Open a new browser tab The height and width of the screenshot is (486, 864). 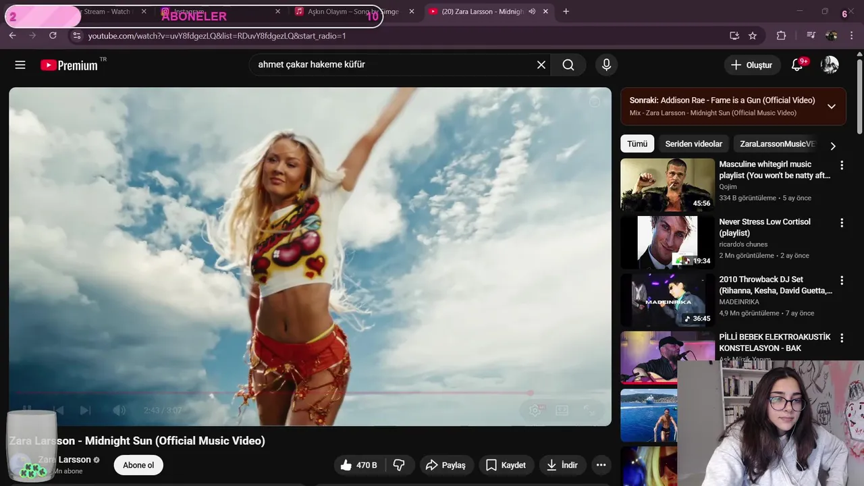click(566, 11)
